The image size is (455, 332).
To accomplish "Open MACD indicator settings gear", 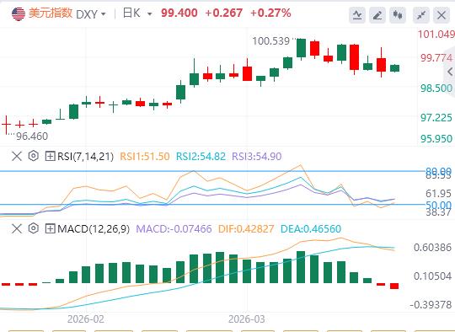I will coord(34,228).
